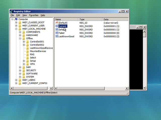Expand the HARDWARE key
The width and height of the screenshot is (161, 120).
tap(20, 35)
